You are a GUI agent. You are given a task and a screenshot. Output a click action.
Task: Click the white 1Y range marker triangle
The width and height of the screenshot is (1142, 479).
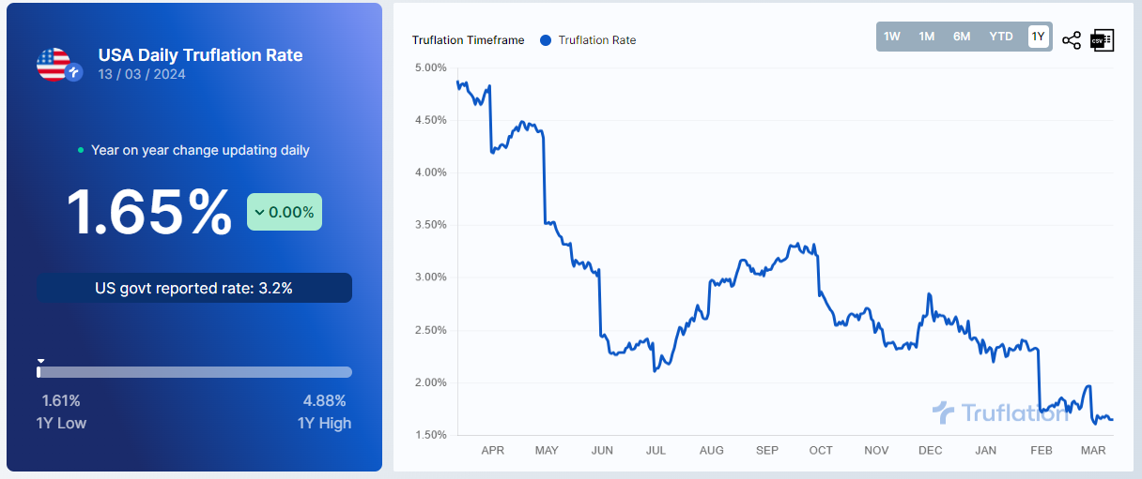click(x=40, y=361)
